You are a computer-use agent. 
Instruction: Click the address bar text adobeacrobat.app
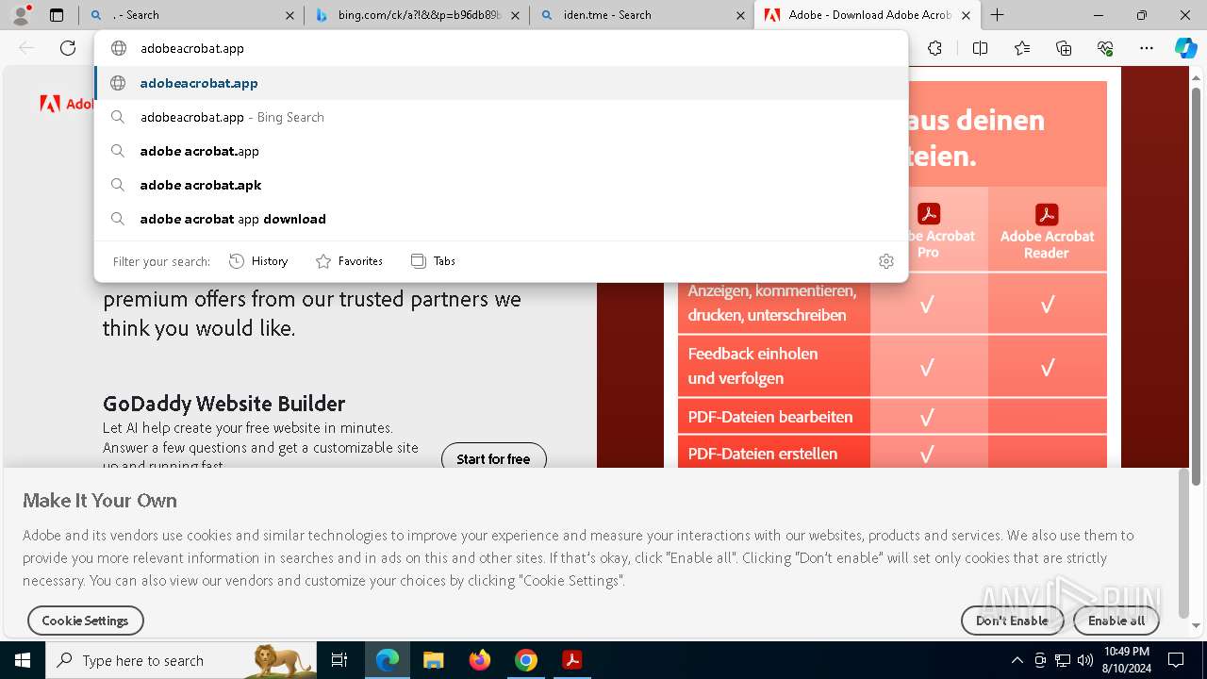click(192, 48)
